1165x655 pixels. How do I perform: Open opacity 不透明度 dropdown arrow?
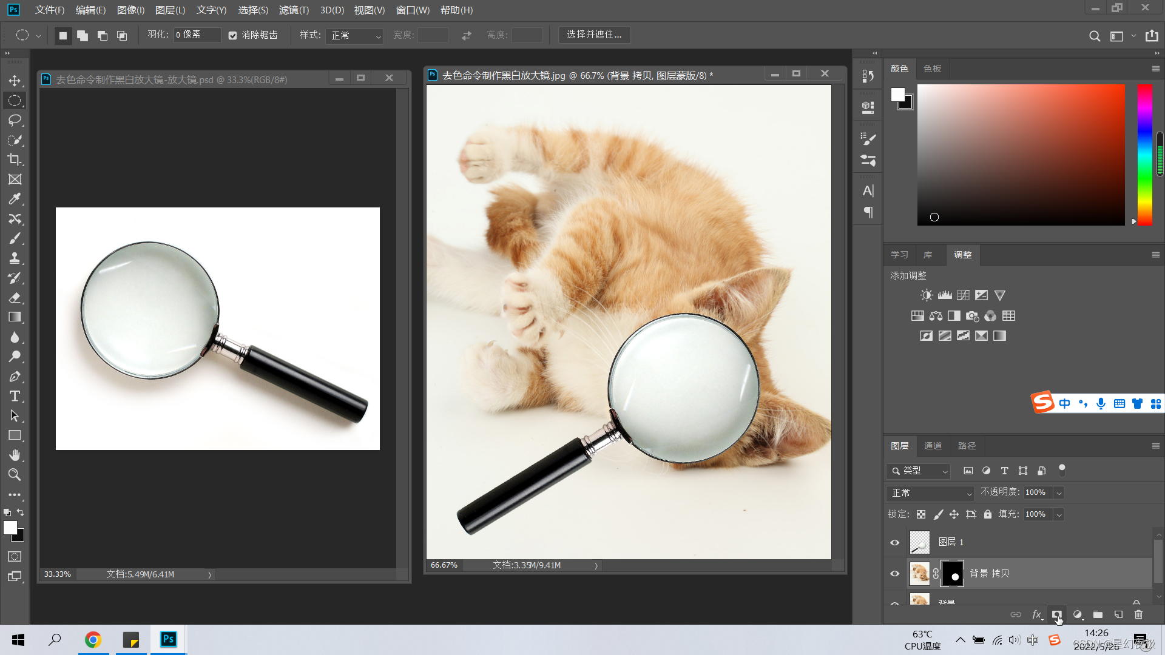[x=1059, y=493]
